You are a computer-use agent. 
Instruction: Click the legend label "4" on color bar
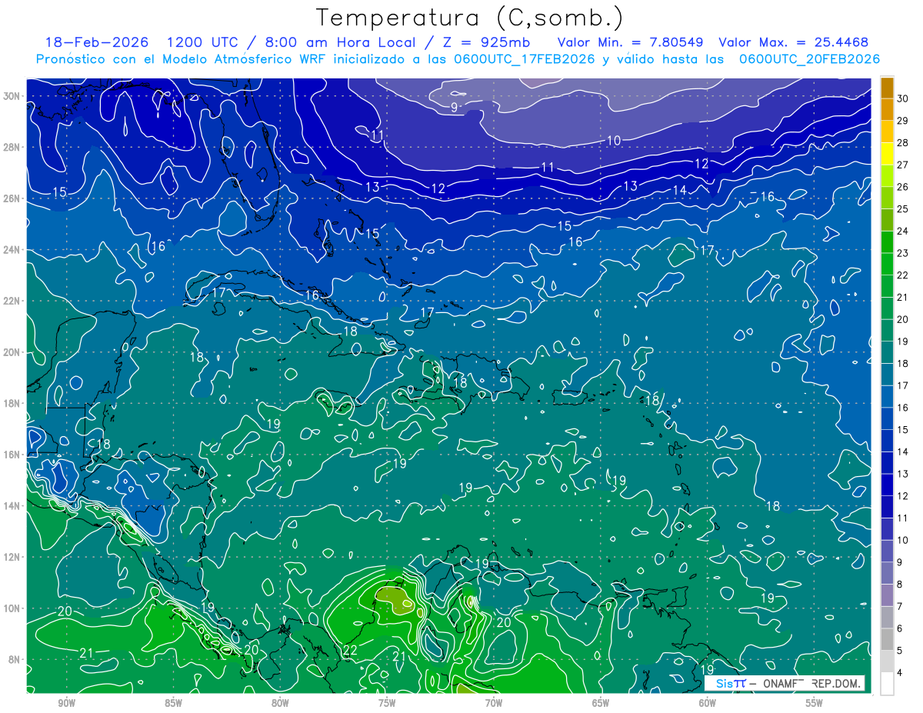(900, 673)
